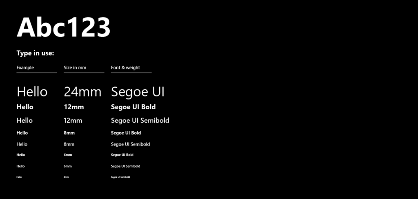The image size is (418, 199).
Task: Select the "Size in mm" column header
Action: click(75, 68)
